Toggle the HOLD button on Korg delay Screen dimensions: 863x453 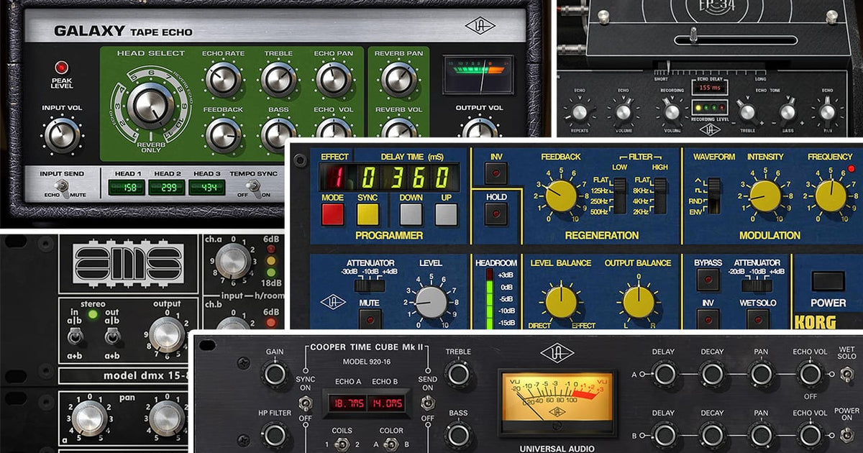point(496,214)
